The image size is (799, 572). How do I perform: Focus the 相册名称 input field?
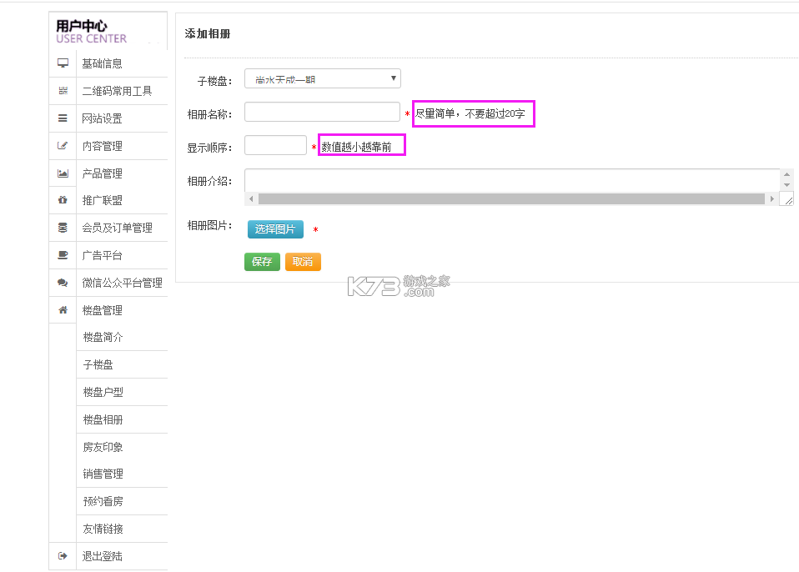(322, 112)
